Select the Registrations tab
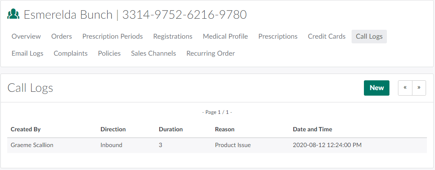 pyautogui.click(x=173, y=37)
